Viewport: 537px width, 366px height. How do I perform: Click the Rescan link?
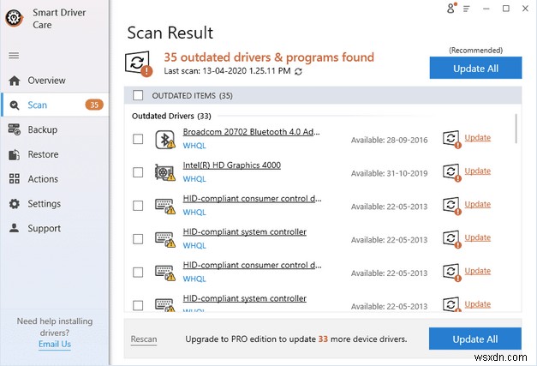[144, 339]
